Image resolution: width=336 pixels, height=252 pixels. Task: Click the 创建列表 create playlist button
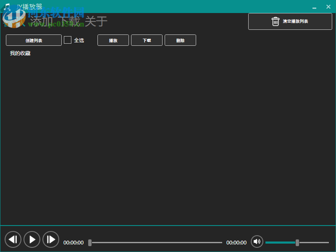click(x=33, y=40)
